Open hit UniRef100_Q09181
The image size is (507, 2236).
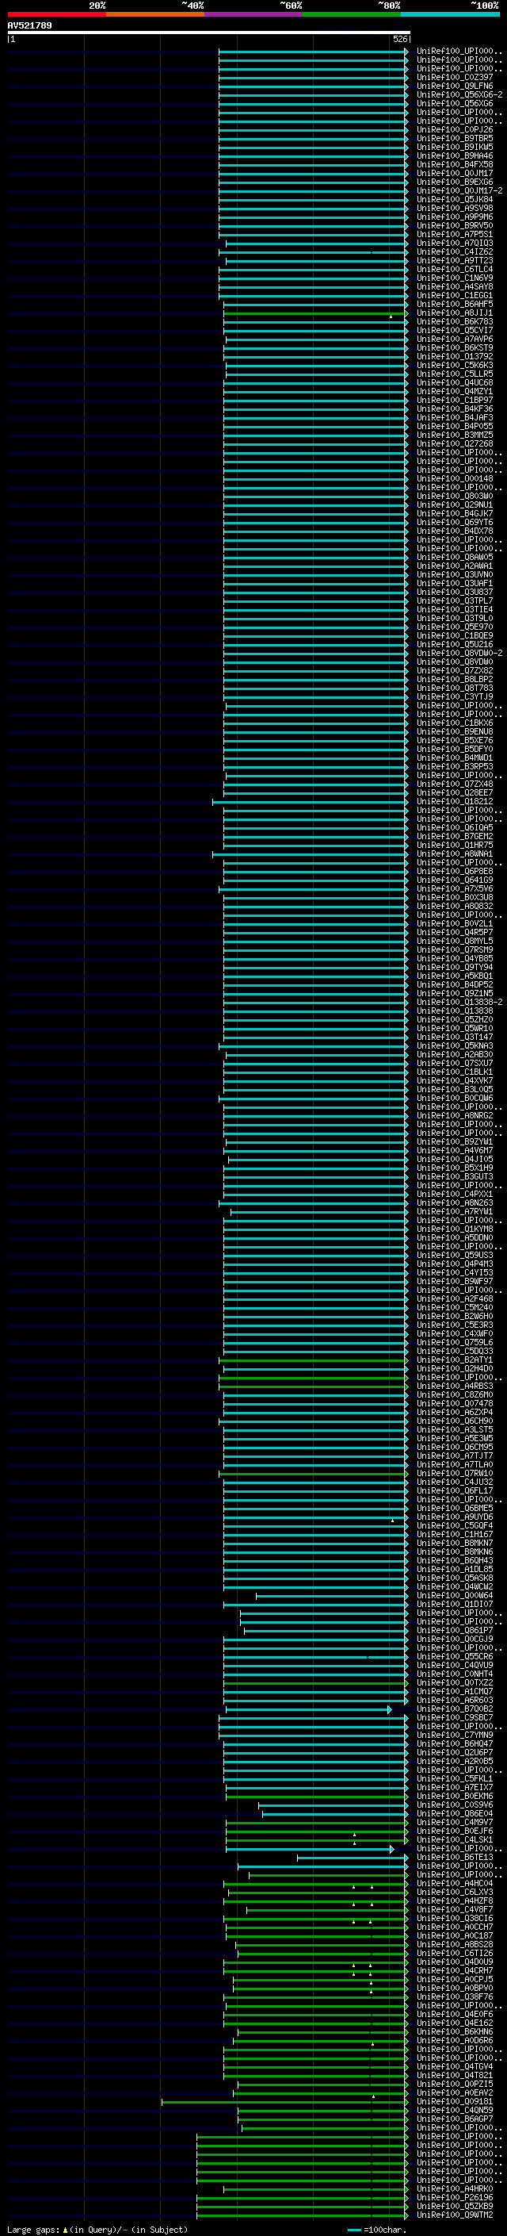[455, 2101]
